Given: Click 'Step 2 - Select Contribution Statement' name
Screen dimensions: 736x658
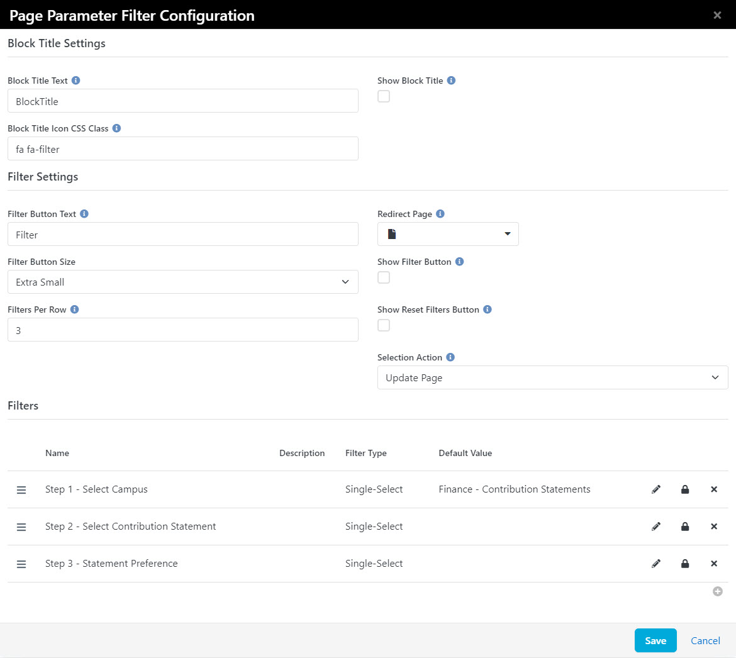Looking at the screenshot, I should coord(130,526).
